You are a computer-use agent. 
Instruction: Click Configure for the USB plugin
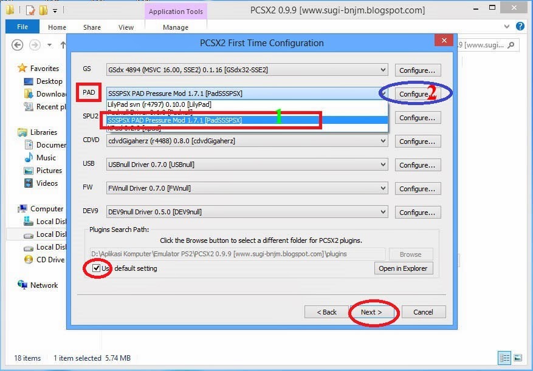[x=418, y=165]
